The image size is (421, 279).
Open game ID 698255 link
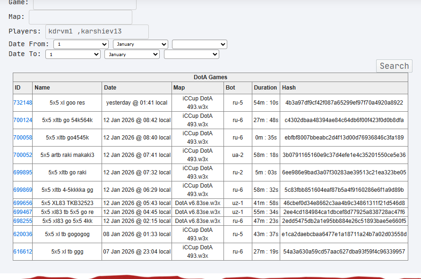pos(23,221)
